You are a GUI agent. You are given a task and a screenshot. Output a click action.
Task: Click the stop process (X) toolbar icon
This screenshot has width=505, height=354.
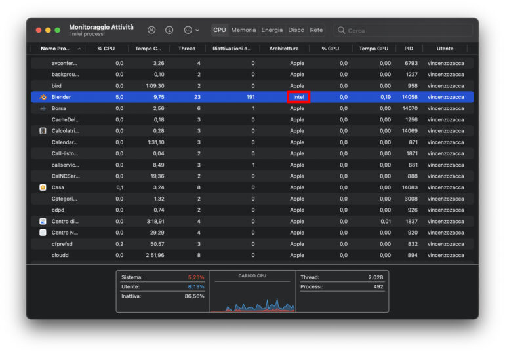(151, 30)
